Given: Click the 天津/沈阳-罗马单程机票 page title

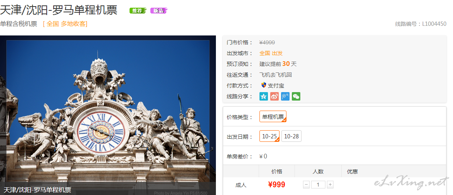Looking at the screenshot, I should [x=59, y=10].
